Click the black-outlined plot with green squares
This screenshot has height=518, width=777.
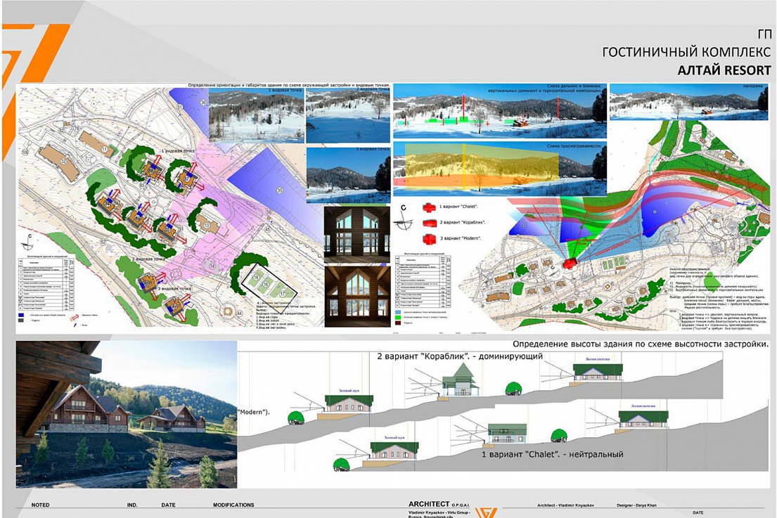[270, 287]
